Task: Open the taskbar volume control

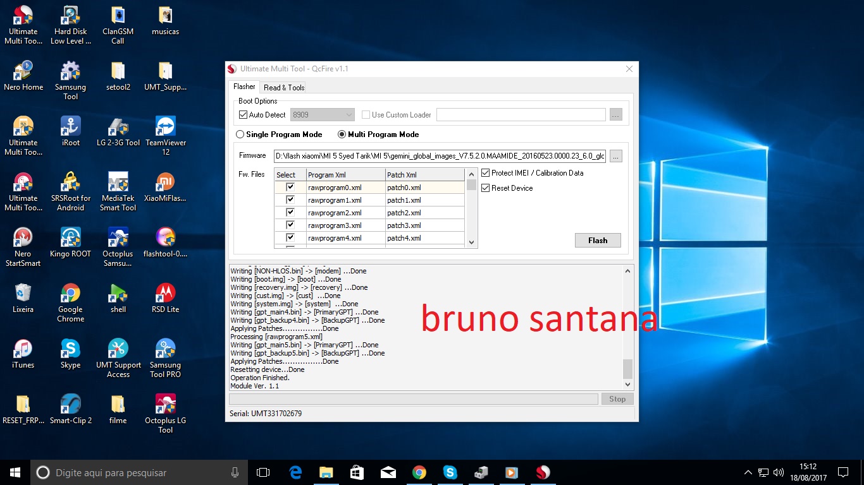Action: coord(778,472)
